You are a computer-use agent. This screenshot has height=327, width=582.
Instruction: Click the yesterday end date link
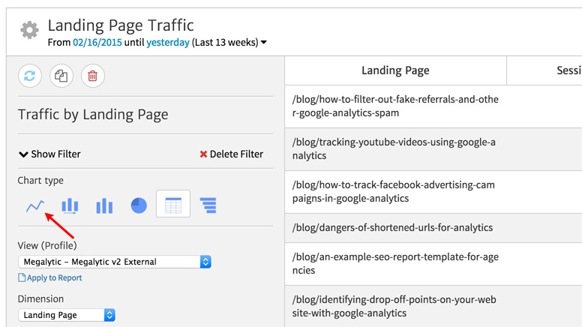(x=167, y=43)
